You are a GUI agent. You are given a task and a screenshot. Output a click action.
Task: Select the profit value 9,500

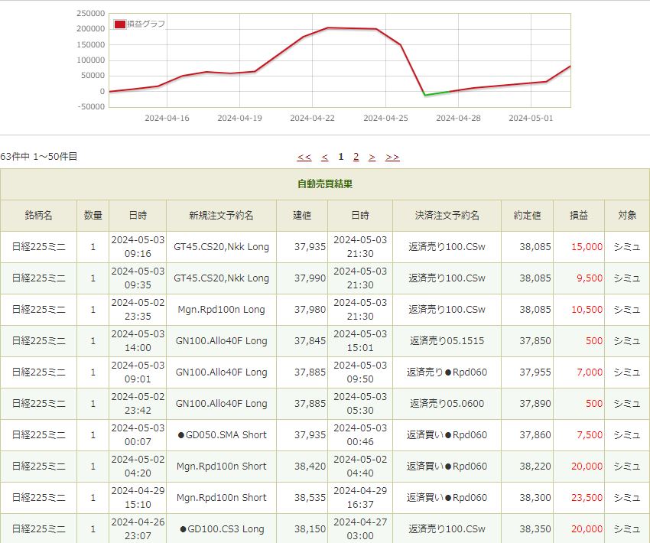590,278
